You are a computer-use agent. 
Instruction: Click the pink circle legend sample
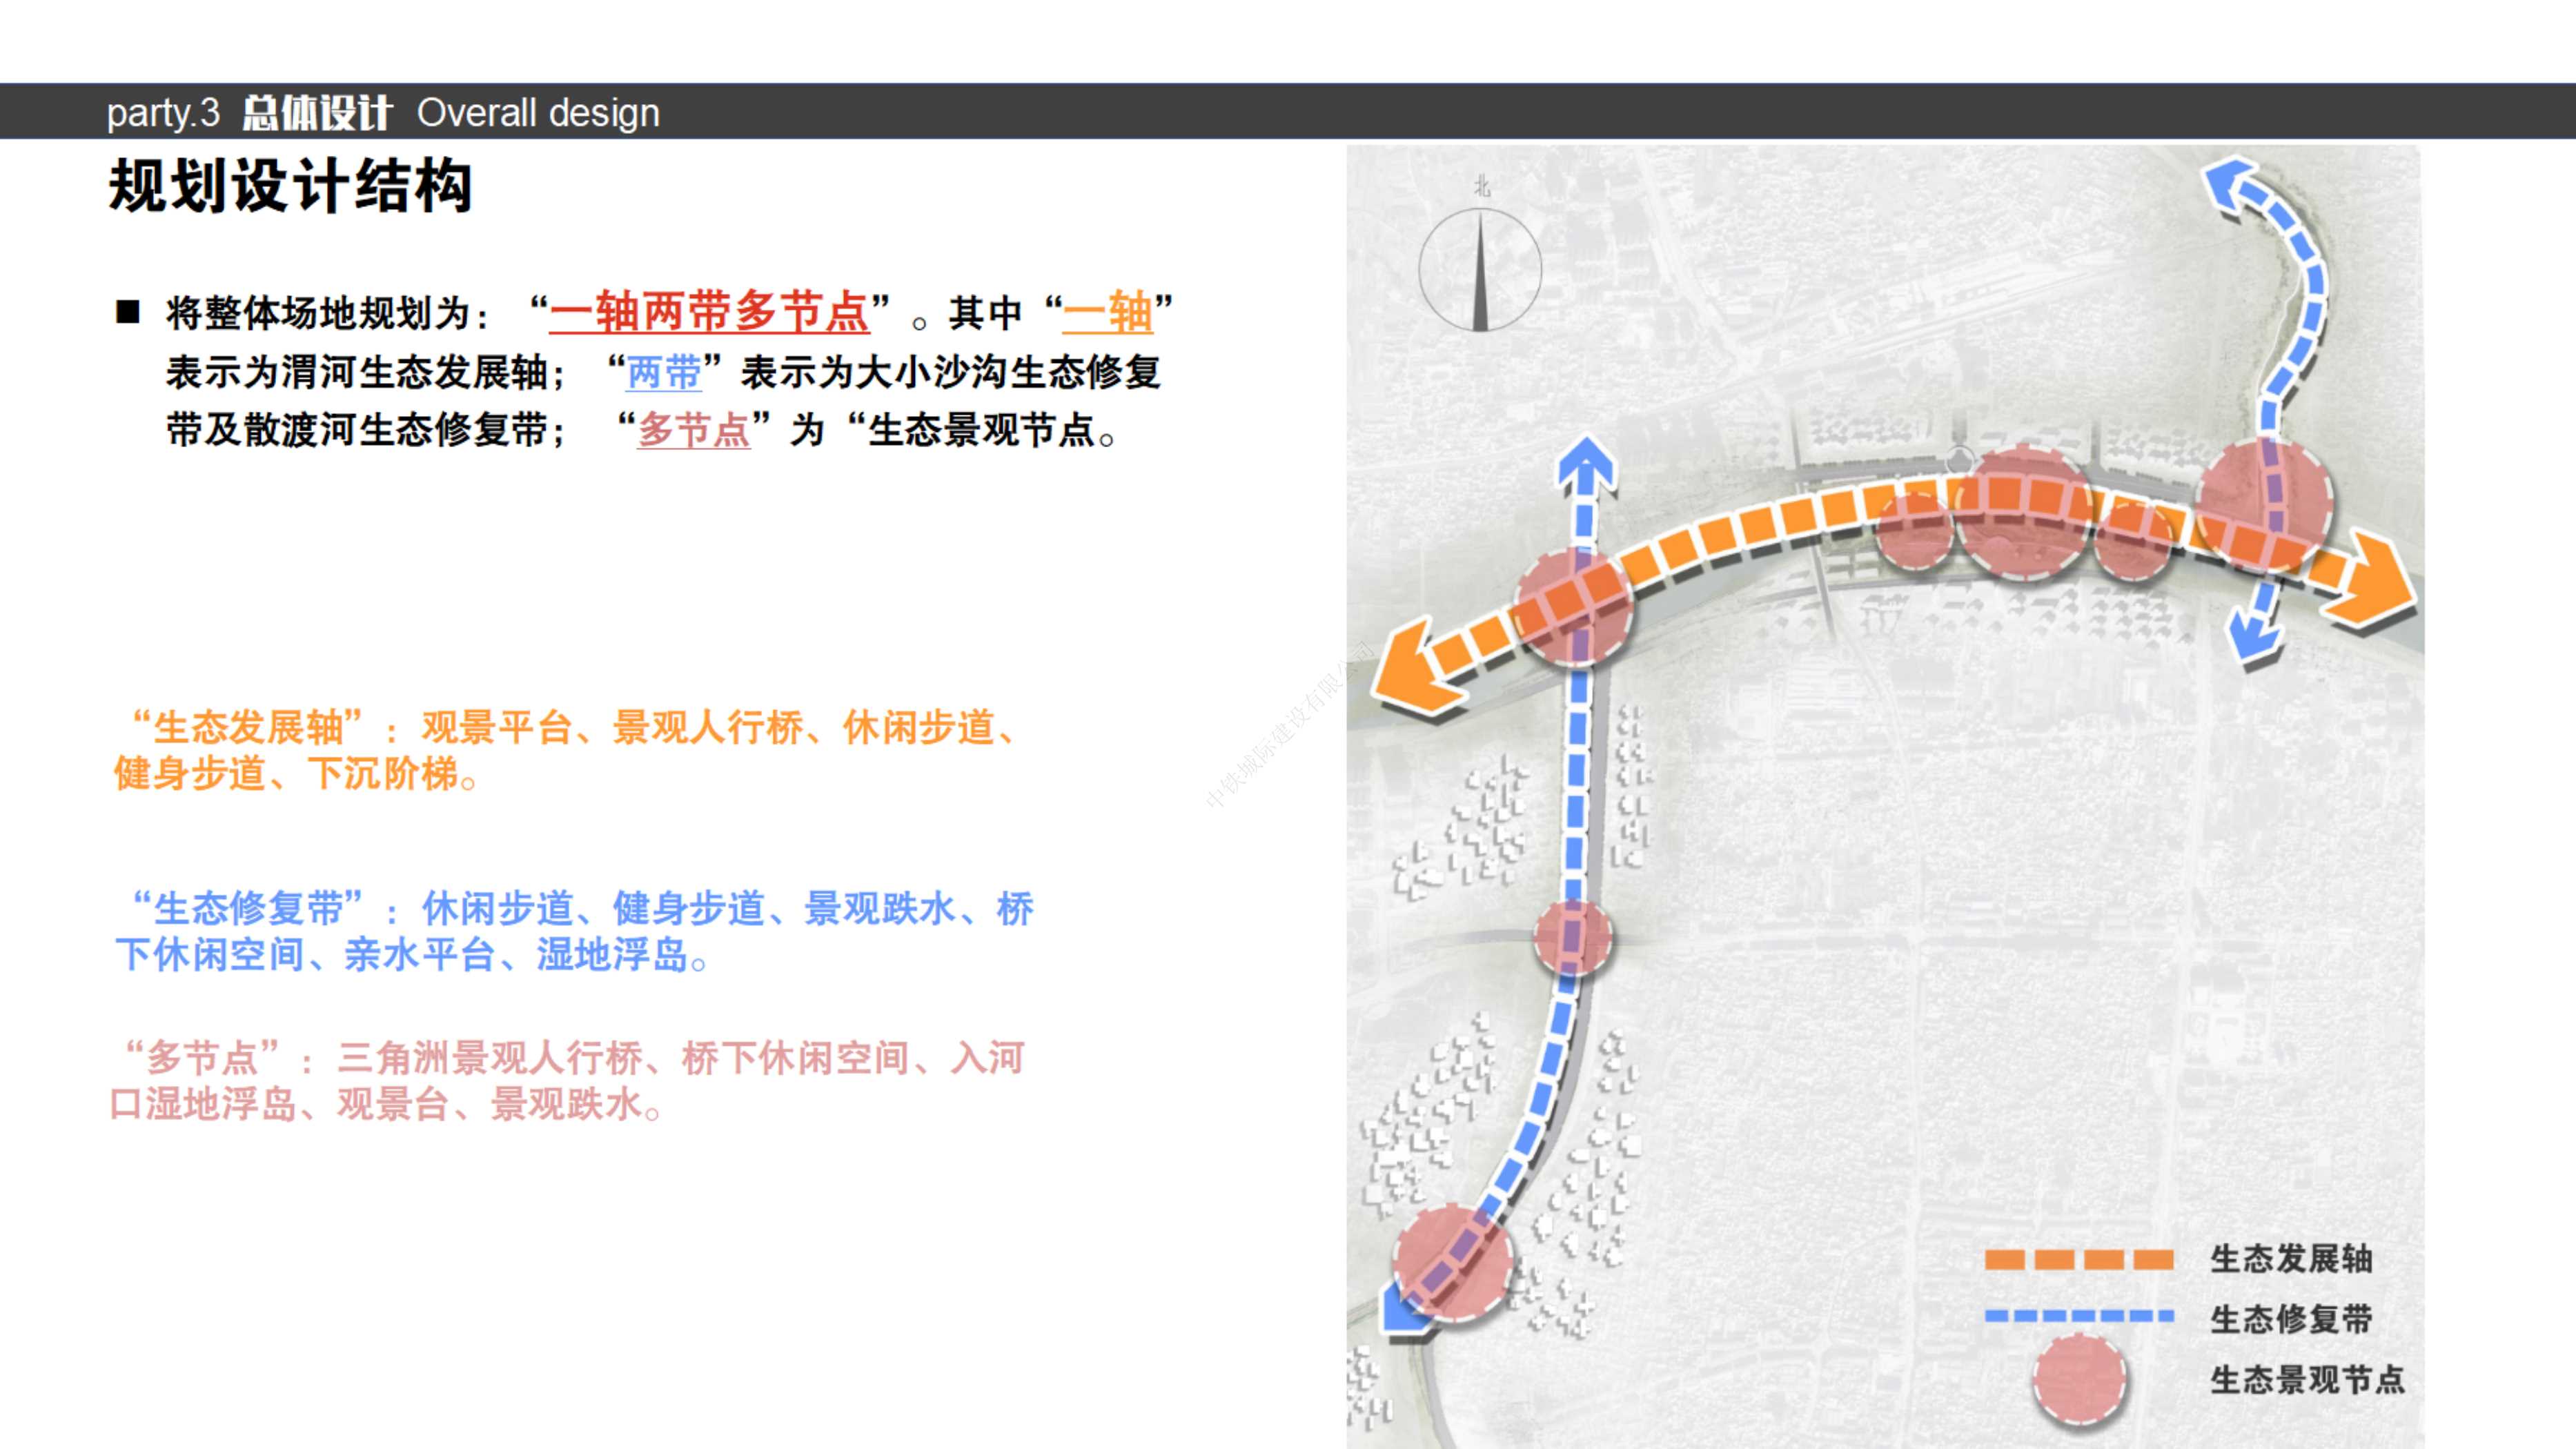click(x=2079, y=1381)
